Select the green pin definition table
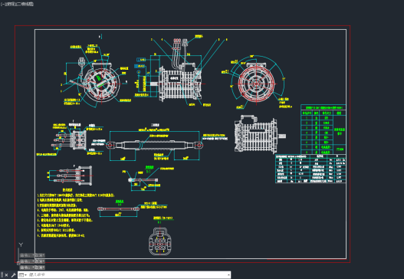This screenshot has width=404, height=279. coord(323,130)
